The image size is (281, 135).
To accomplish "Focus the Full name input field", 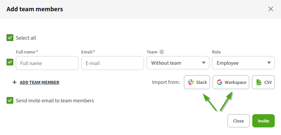I will [47, 63].
